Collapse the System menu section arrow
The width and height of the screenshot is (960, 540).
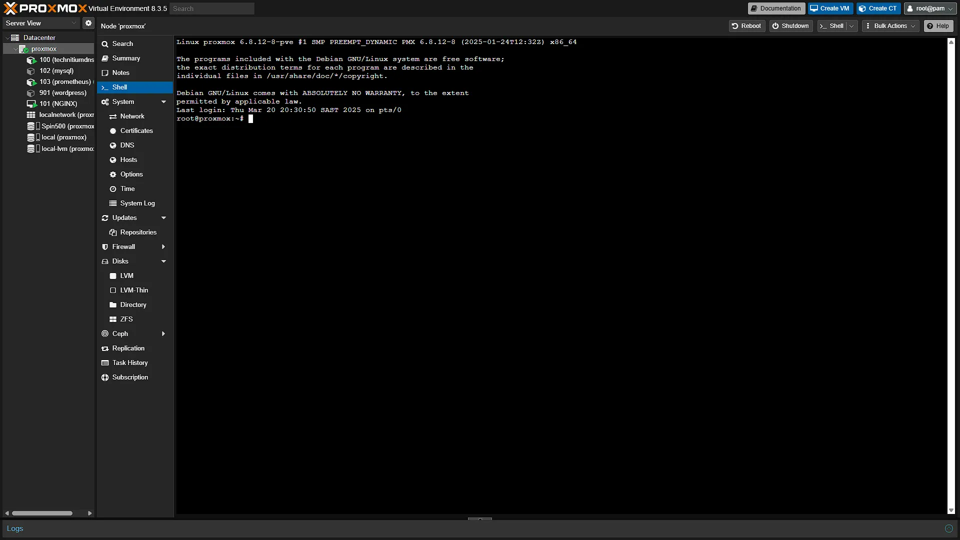coord(163,102)
